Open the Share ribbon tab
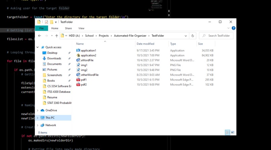 (x=68, y=28)
